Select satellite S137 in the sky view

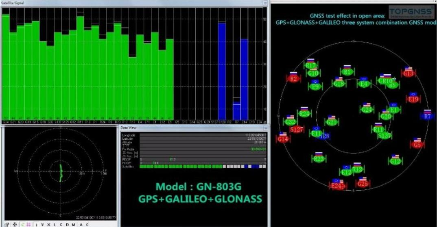point(385,136)
